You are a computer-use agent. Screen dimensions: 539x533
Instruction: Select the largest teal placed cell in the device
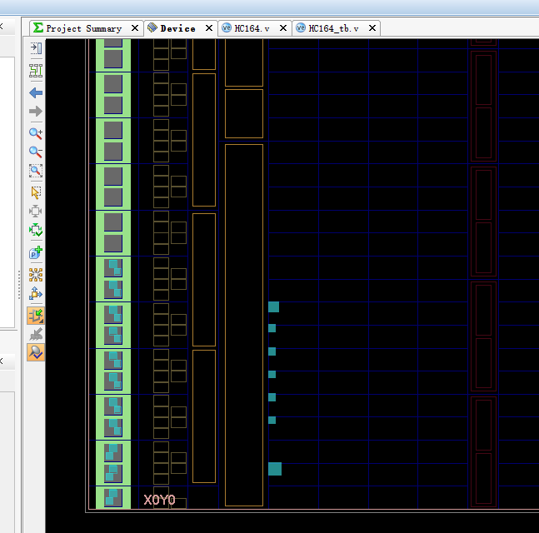click(x=275, y=469)
